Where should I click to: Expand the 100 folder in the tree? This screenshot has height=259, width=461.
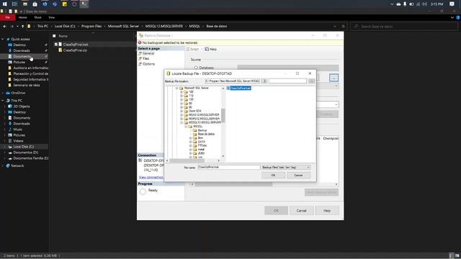(182, 92)
